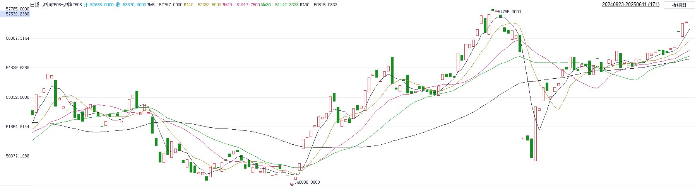Image resolution: width=695 pixels, height=186 pixels.
Task: Click the 50377.1288 axis price label
Action: coord(17,156)
